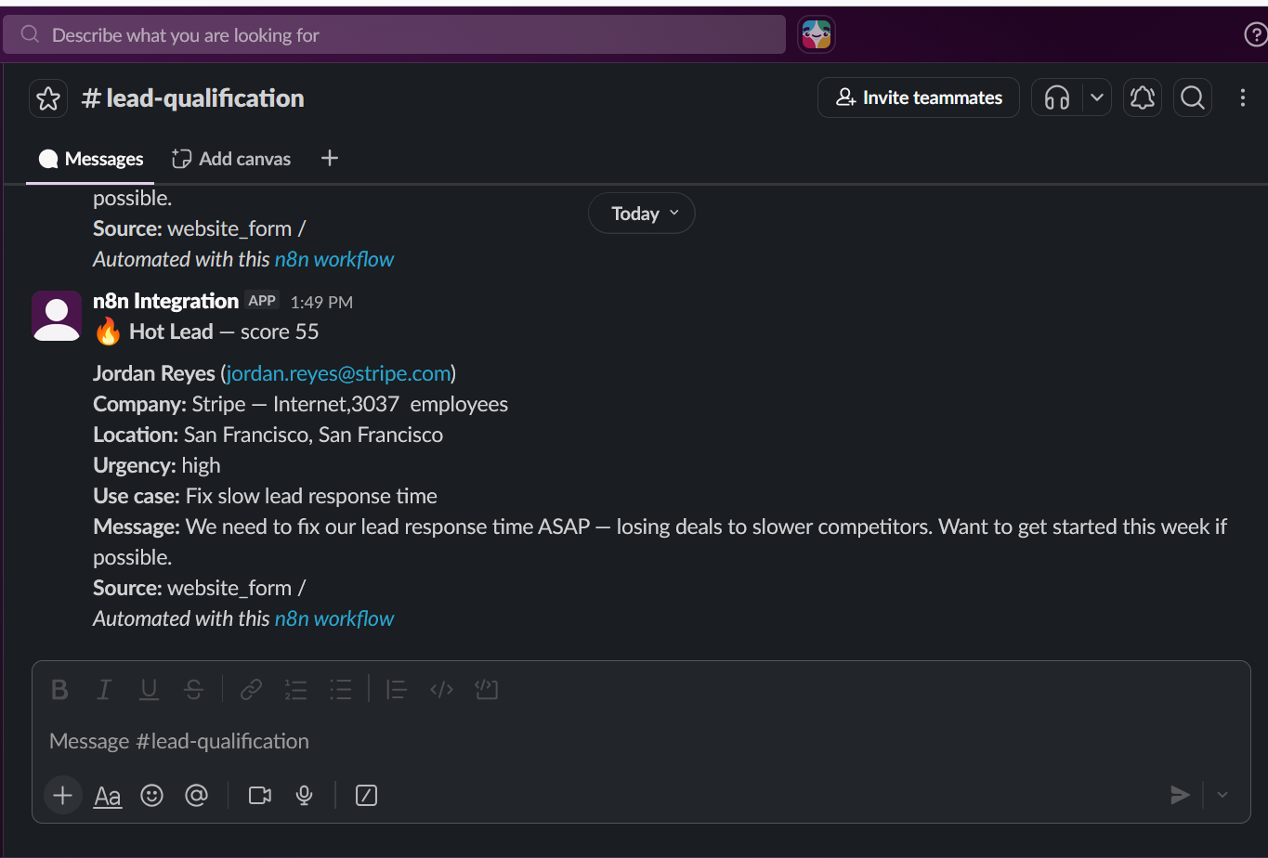Expand the Today date jump menu
Viewport: 1268px width, 858px height.
[642, 214]
